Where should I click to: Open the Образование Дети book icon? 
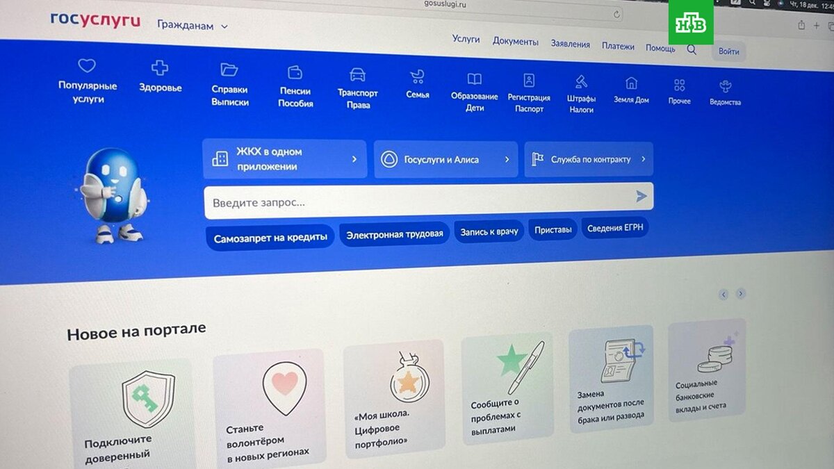(474, 79)
